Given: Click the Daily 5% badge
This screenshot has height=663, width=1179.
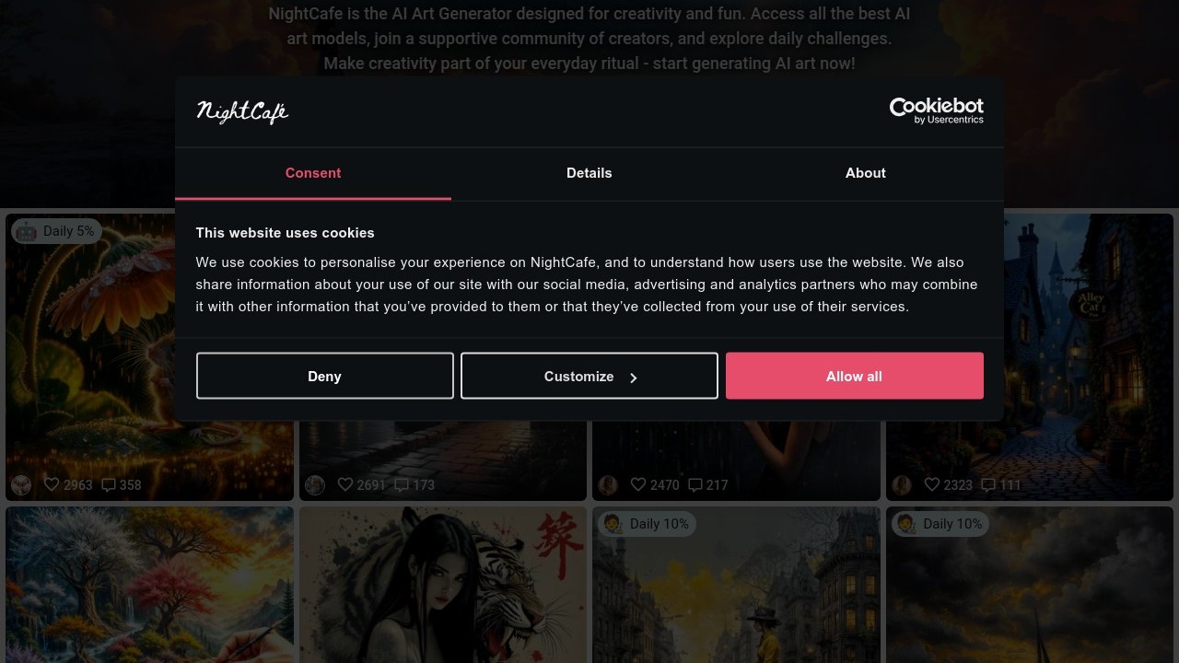Looking at the screenshot, I should click(x=56, y=231).
